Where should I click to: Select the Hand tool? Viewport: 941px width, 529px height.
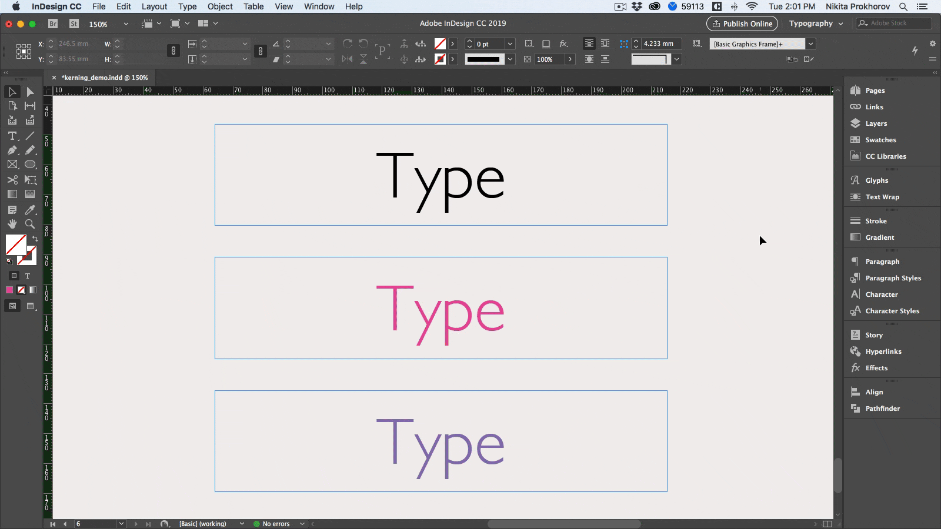12,224
